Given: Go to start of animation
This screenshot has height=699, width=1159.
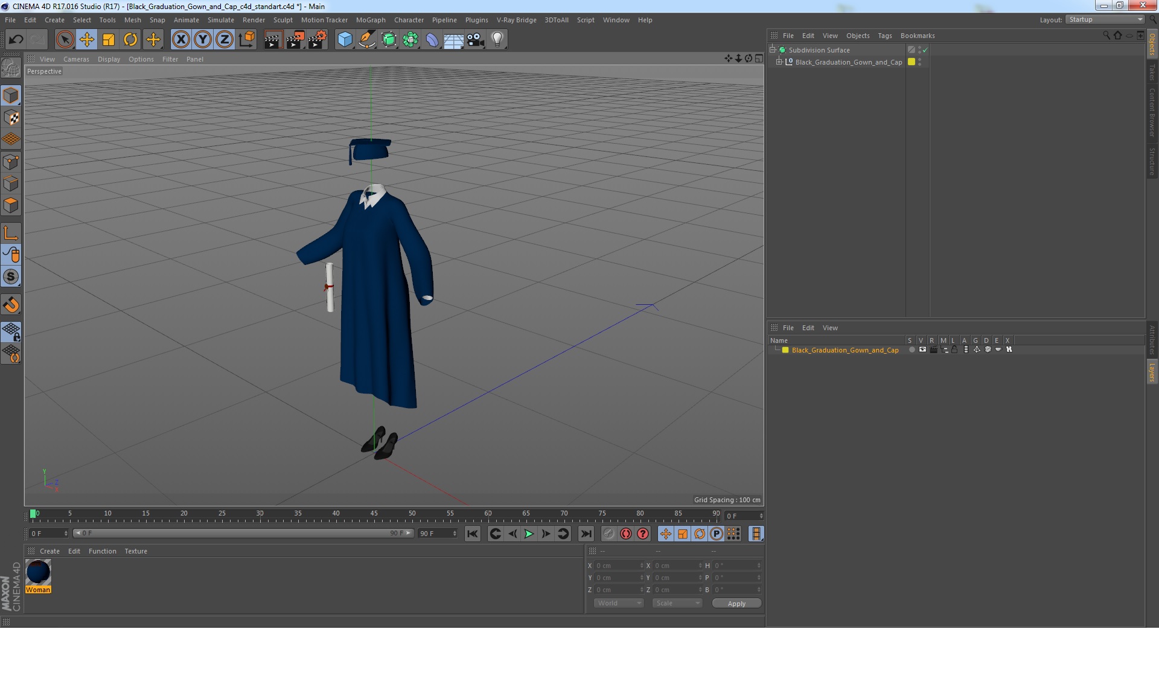Looking at the screenshot, I should pos(473,534).
